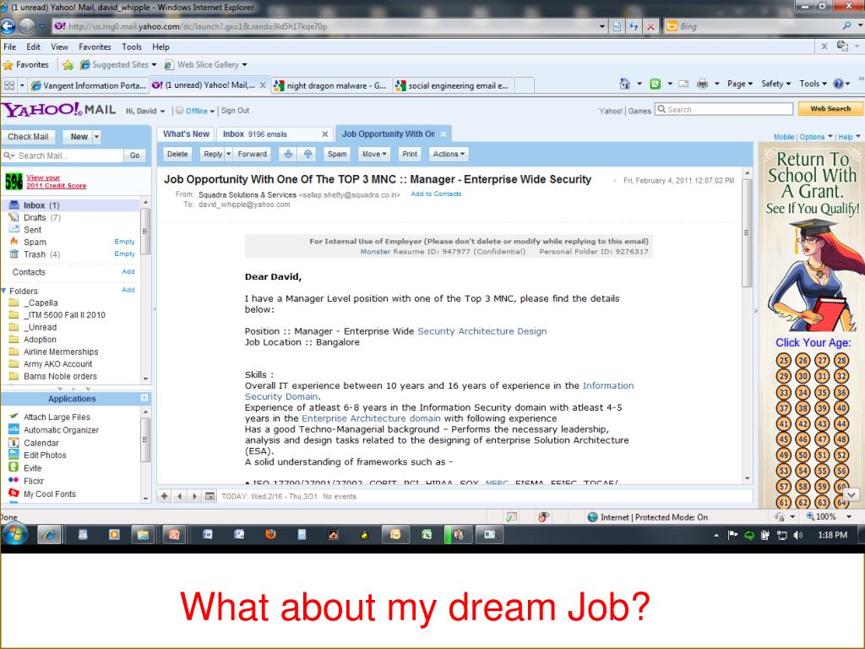The image size is (865, 649).
Task: Click the Web Search button
Action: 830,109
